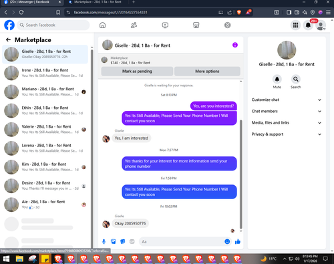
Task: Open the notifications bell with 20+ badge
Action: pyautogui.click(x=308, y=25)
